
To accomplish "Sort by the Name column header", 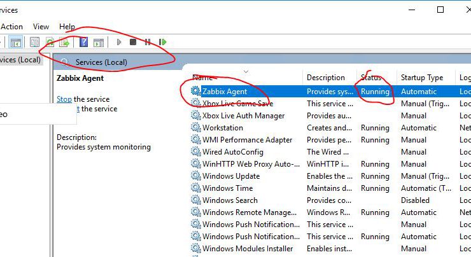I will (202, 78).
